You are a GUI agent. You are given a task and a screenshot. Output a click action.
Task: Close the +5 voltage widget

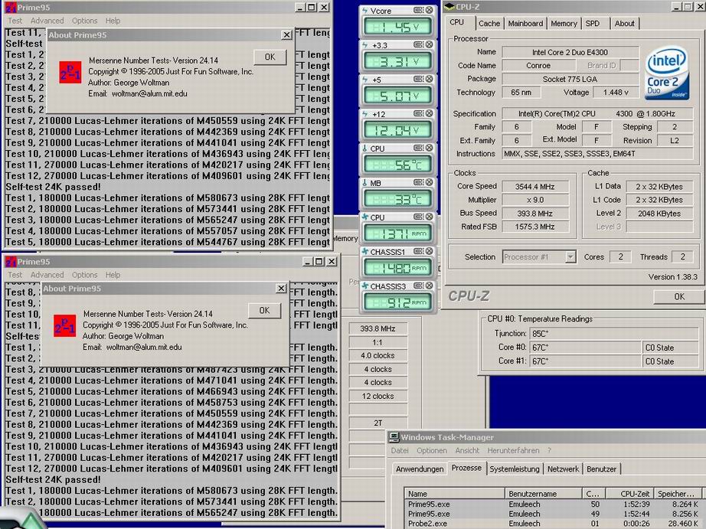coord(430,80)
